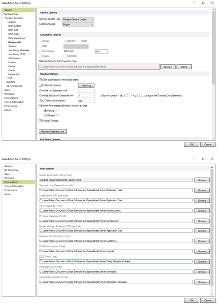
Task: Enable the Enhanced Logging checkbox
Action: (40, 85)
